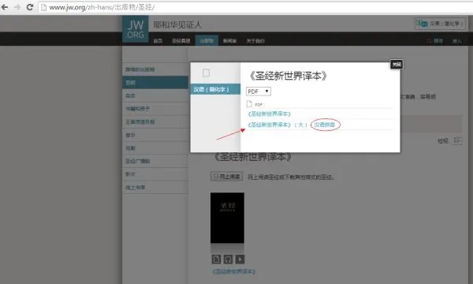Click the black Bible cover thumbnail
The height and width of the screenshot is (284, 473).
point(228,218)
